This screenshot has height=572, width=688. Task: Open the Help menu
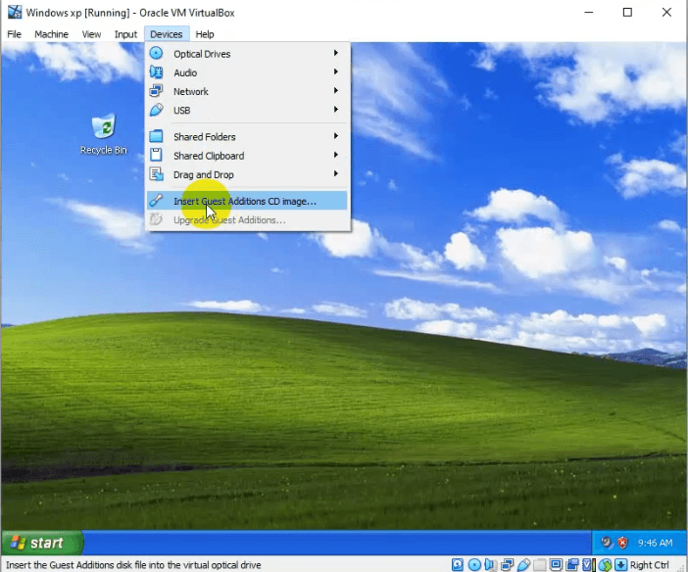[205, 34]
